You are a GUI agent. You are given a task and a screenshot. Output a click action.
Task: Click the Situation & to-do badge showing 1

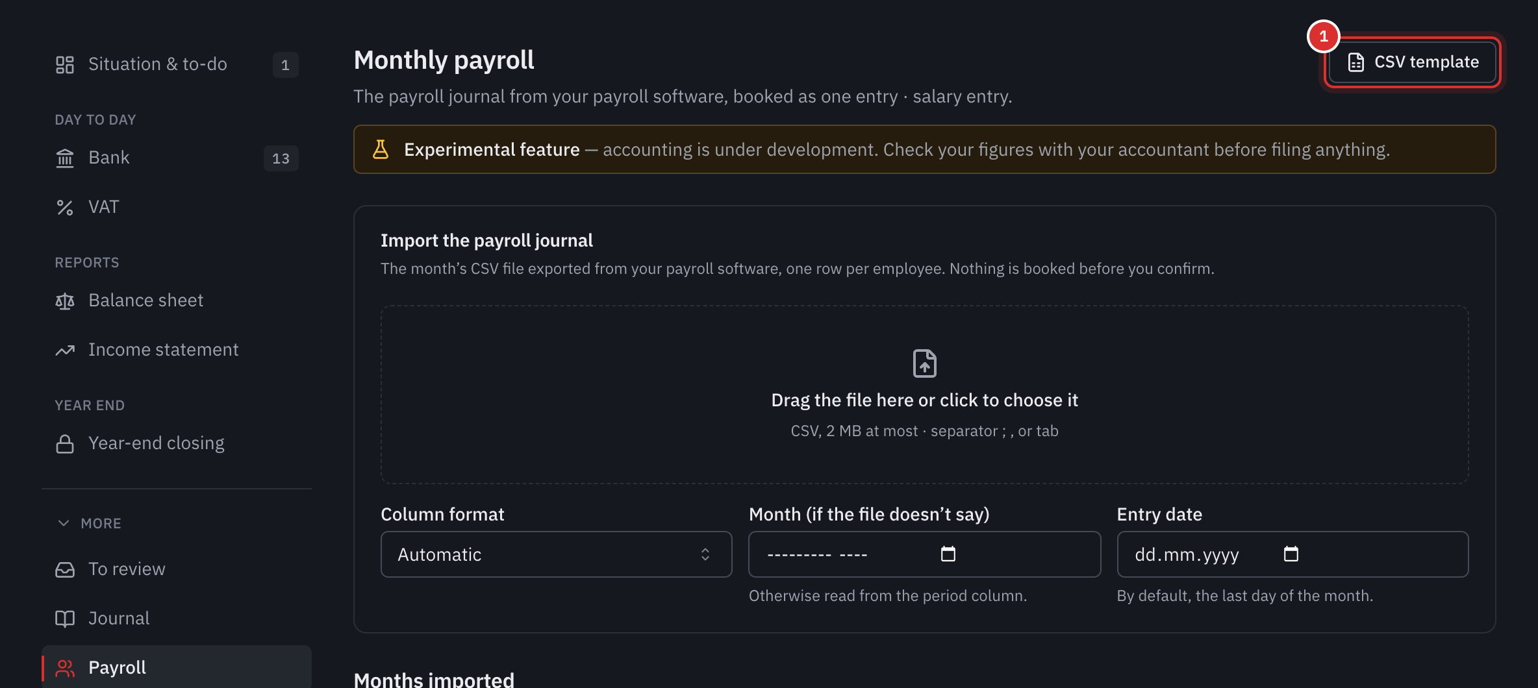tap(285, 65)
